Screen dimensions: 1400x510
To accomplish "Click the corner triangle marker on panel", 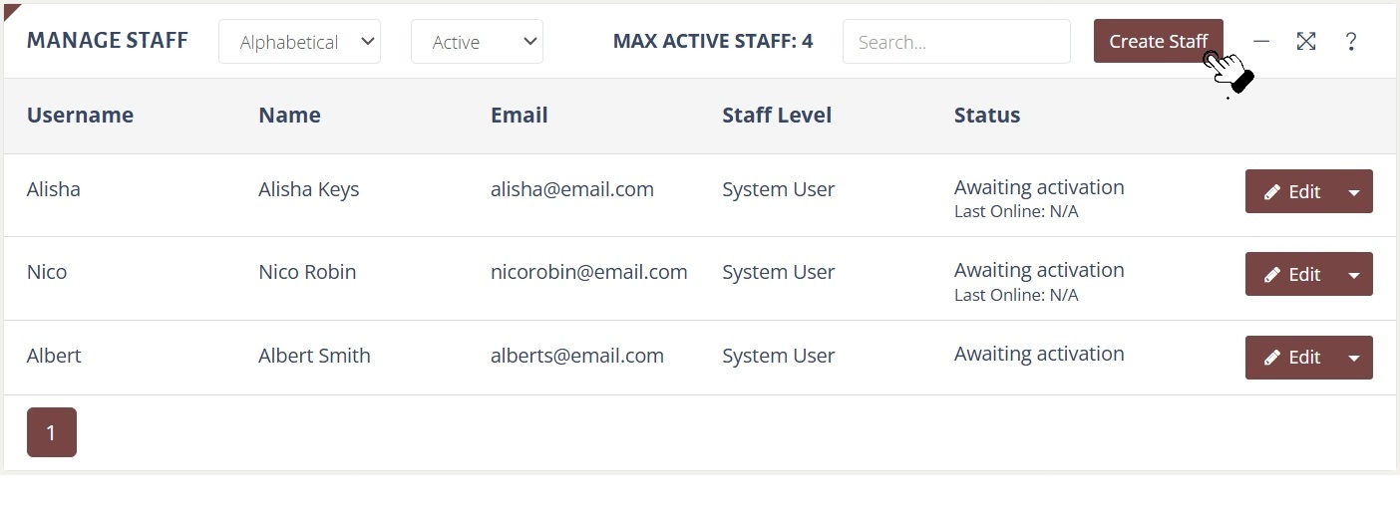I will [x=10, y=10].
